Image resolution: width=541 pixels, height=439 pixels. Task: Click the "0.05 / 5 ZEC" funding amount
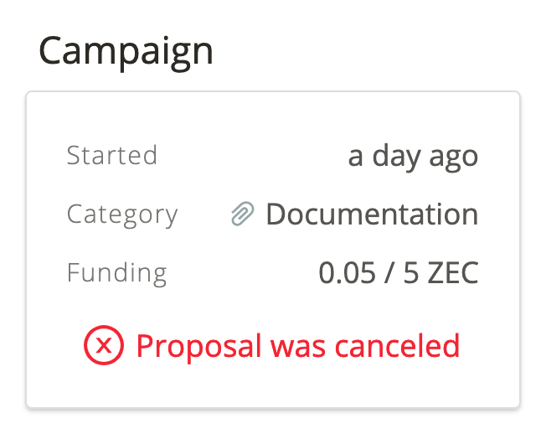tap(398, 273)
